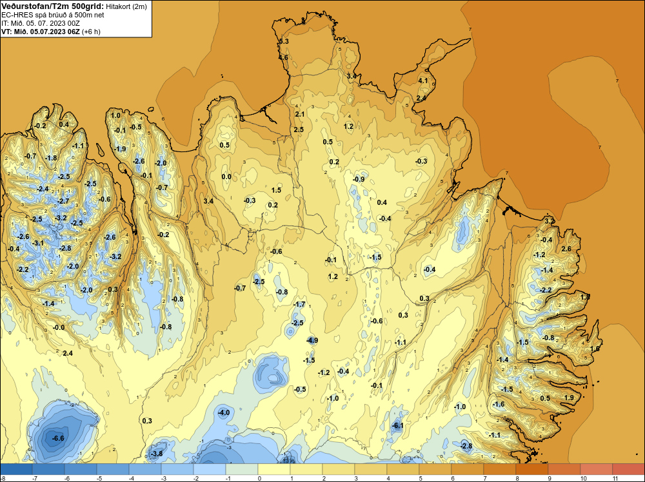Click the legend swatch between 0 and 1
Image resolution: width=645 pixels, height=482 pixels.
274,469
